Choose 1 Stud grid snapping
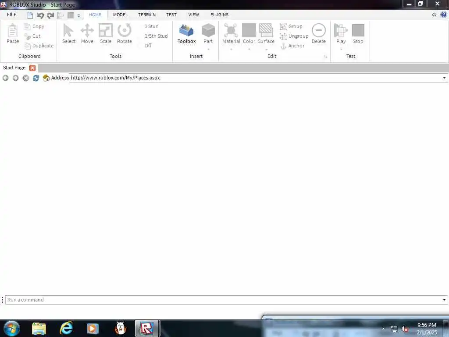 pos(151,26)
